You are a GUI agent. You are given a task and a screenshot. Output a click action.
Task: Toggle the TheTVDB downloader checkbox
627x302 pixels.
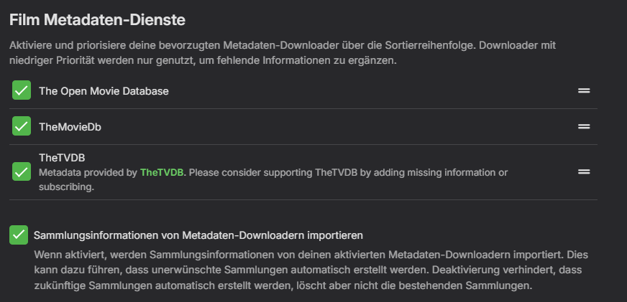point(22,172)
